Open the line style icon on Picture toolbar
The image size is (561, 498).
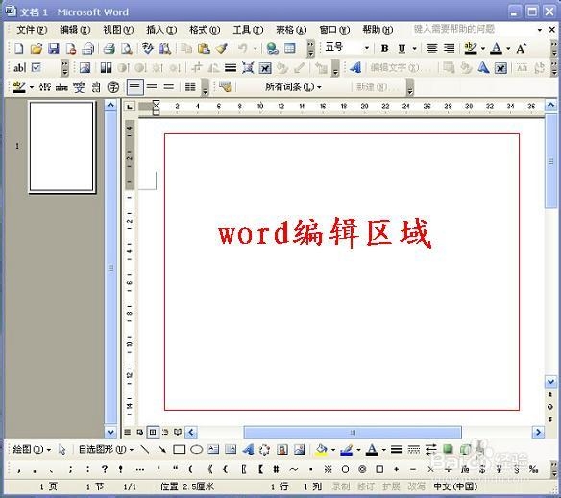pyautogui.click(x=231, y=67)
